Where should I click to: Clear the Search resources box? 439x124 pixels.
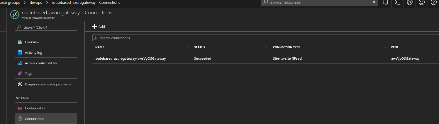374,2
